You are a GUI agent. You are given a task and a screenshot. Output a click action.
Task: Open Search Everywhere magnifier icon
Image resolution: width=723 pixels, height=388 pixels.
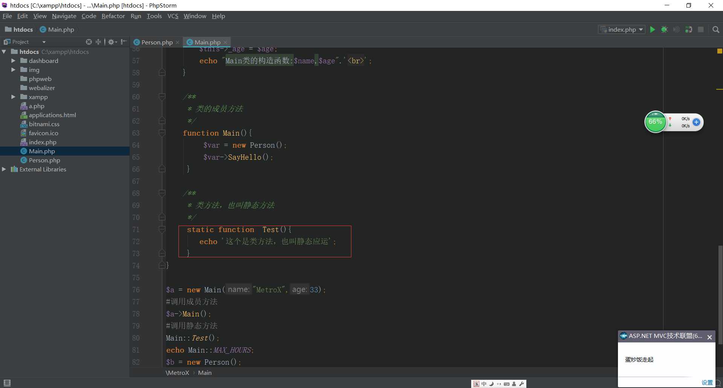coord(716,29)
